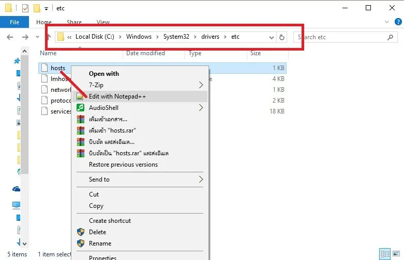Click the Quick access star icon
404x260 pixels.
coord(17,61)
